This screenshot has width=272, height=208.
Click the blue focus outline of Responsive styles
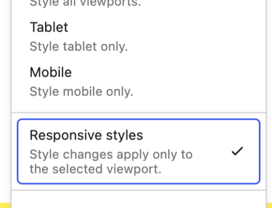click(x=139, y=119)
